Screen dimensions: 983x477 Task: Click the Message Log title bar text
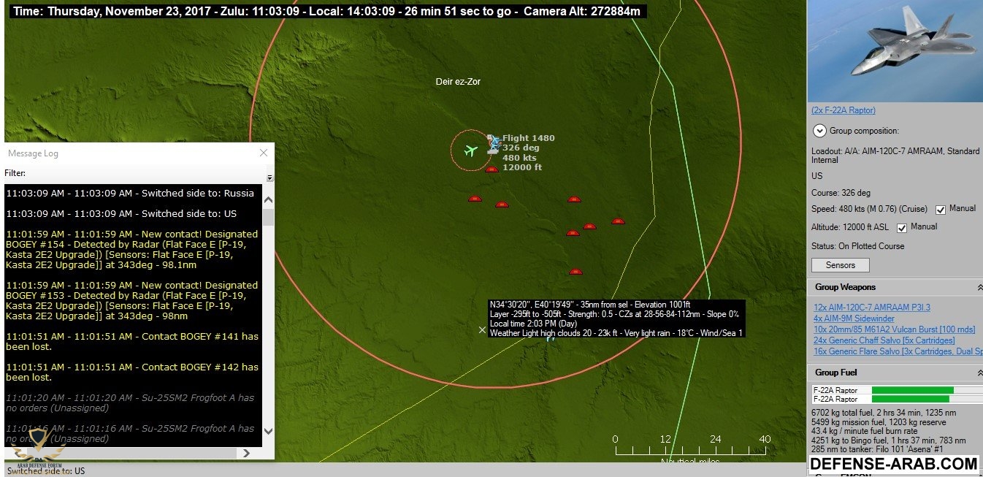(33, 153)
